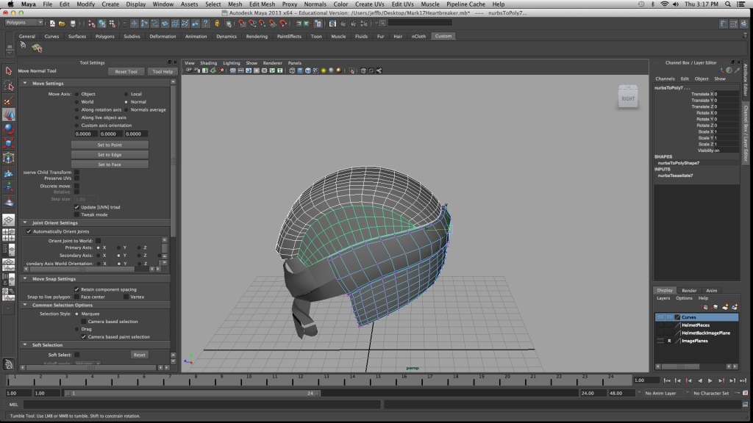Choose the Rotate tool sphere icon
Viewport: 753px width, 423px height.
(x=9, y=129)
